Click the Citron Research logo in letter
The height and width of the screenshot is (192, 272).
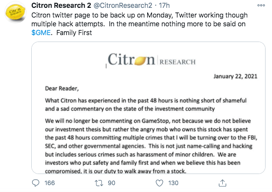coord(151,60)
